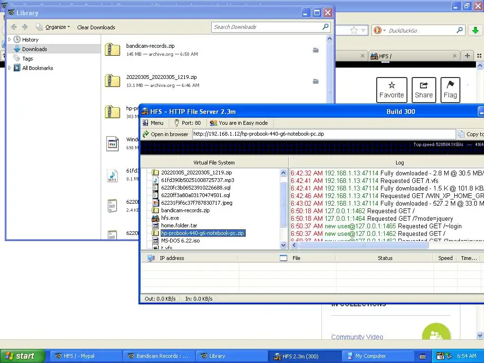Open the HFS Menu
The height and width of the screenshot is (363, 484).
(154, 123)
